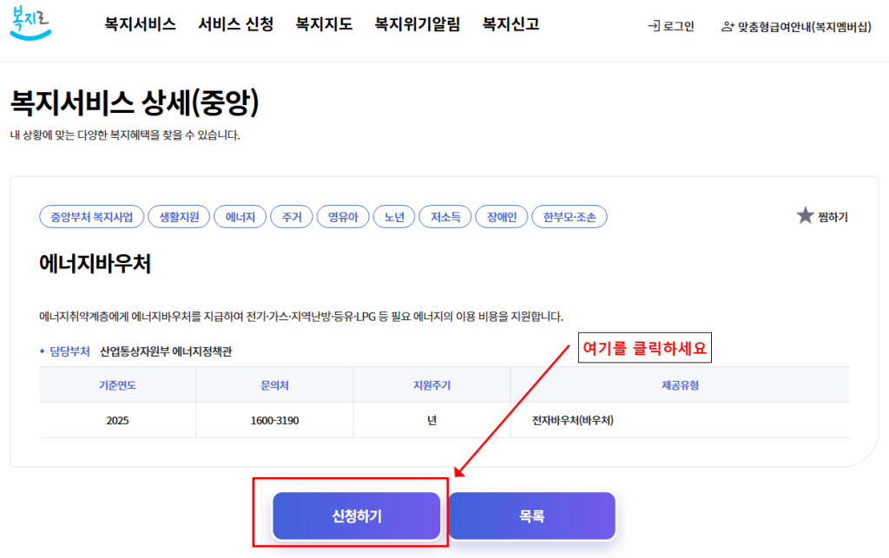889x558 pixels.
Task: Click the 복지로 logo
Action: pyautogui.click(x=31, y=23)
